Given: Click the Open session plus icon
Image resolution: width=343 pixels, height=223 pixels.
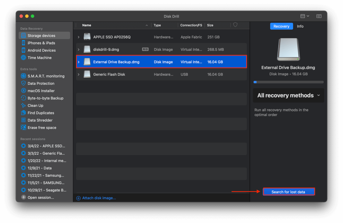Looking at the screenshot, I should [x=23, y=198].
